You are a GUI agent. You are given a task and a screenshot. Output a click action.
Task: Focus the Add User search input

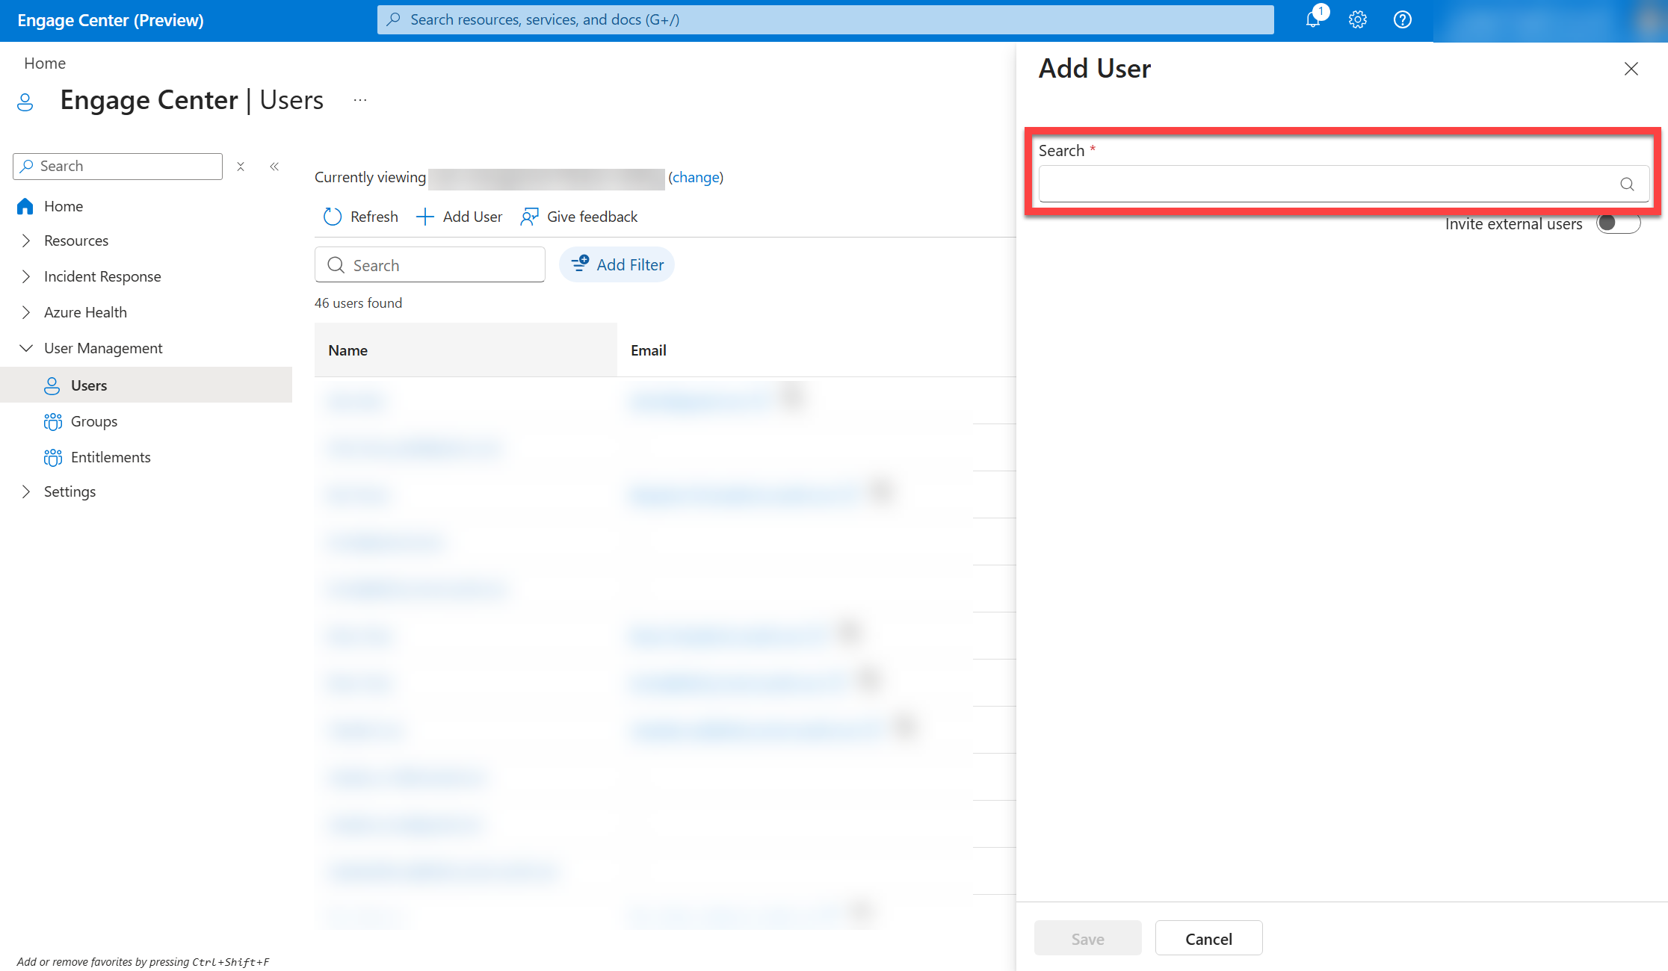coord(1344,184)
